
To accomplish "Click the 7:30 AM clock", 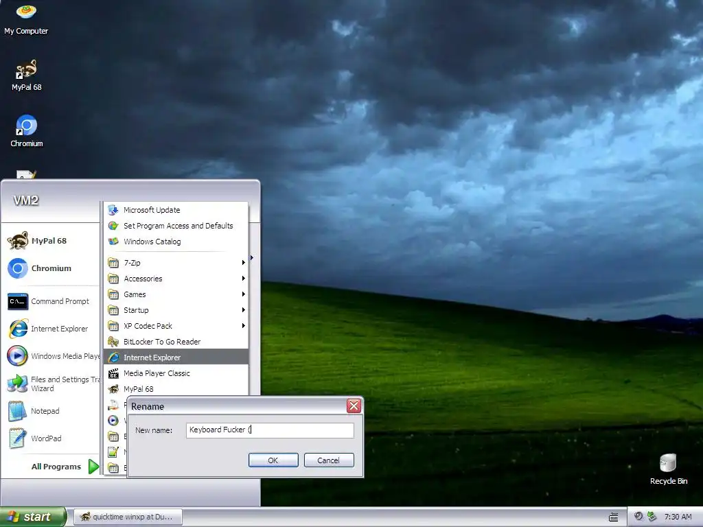I will click(678, 517).
